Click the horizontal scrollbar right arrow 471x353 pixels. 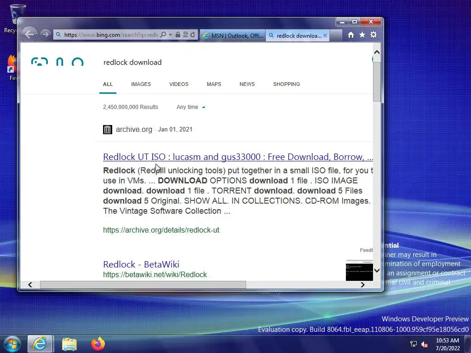tap(362, 285)
